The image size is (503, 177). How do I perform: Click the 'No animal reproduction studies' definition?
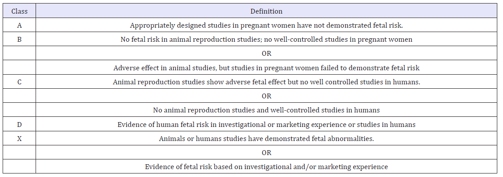(266, 110)
